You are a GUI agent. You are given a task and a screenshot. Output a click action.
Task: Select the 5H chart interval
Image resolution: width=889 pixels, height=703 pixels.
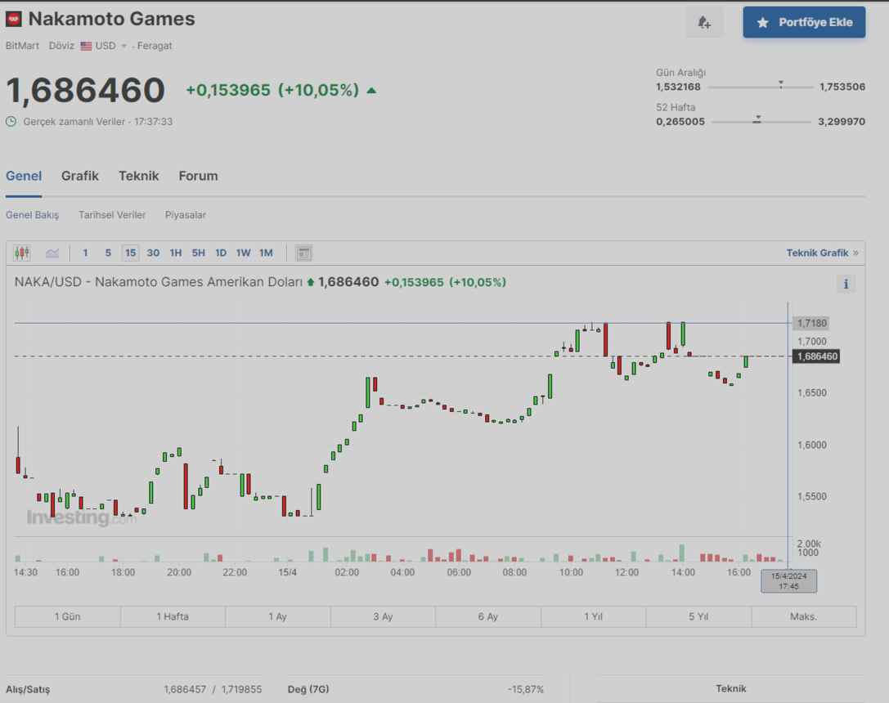tap(199, 253)
